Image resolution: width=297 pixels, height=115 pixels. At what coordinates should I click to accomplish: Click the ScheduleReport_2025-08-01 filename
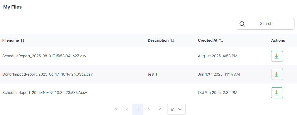[44, 56]
